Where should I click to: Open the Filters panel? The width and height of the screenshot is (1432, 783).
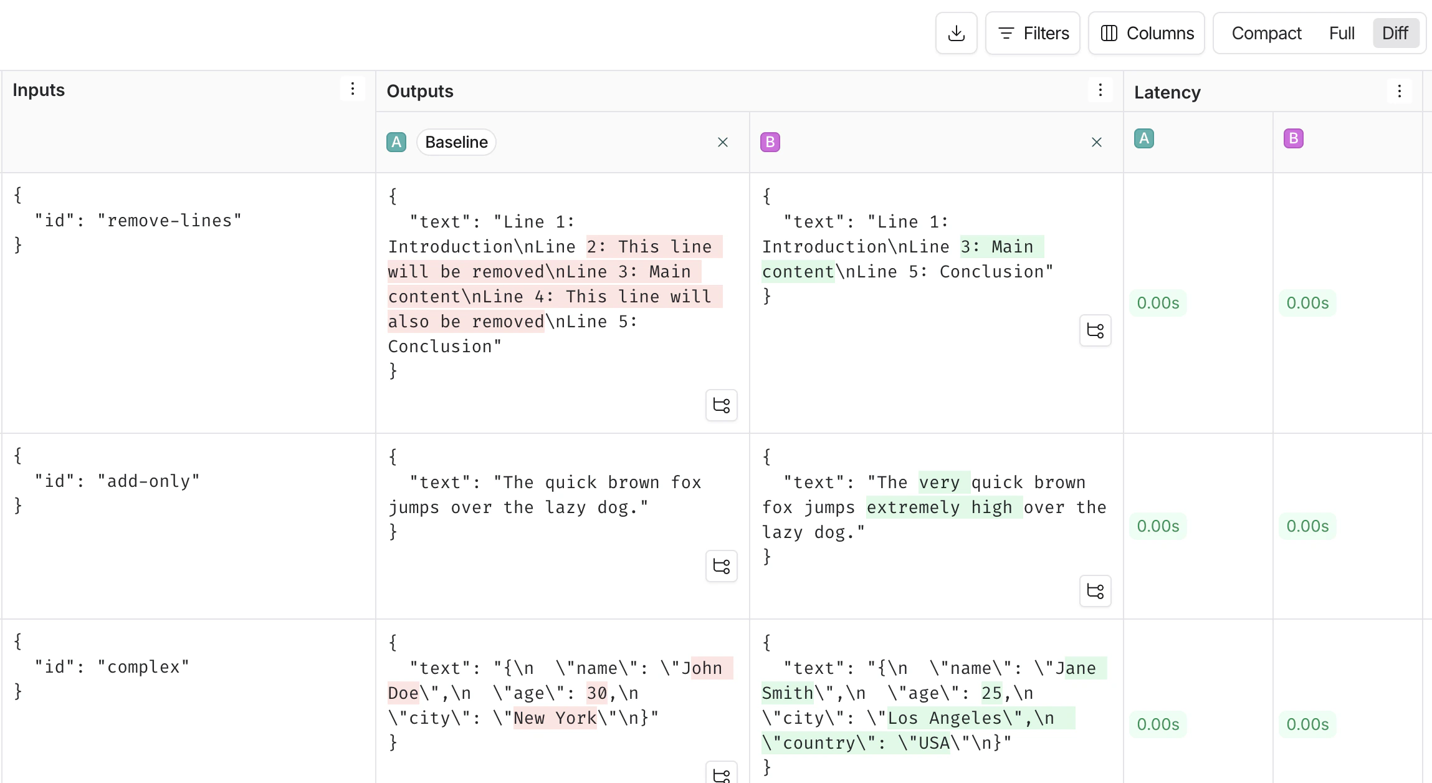(1033, 33)
